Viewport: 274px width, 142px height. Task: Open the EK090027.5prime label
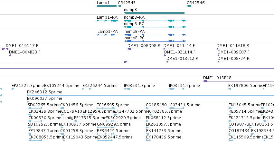[44, 99]
